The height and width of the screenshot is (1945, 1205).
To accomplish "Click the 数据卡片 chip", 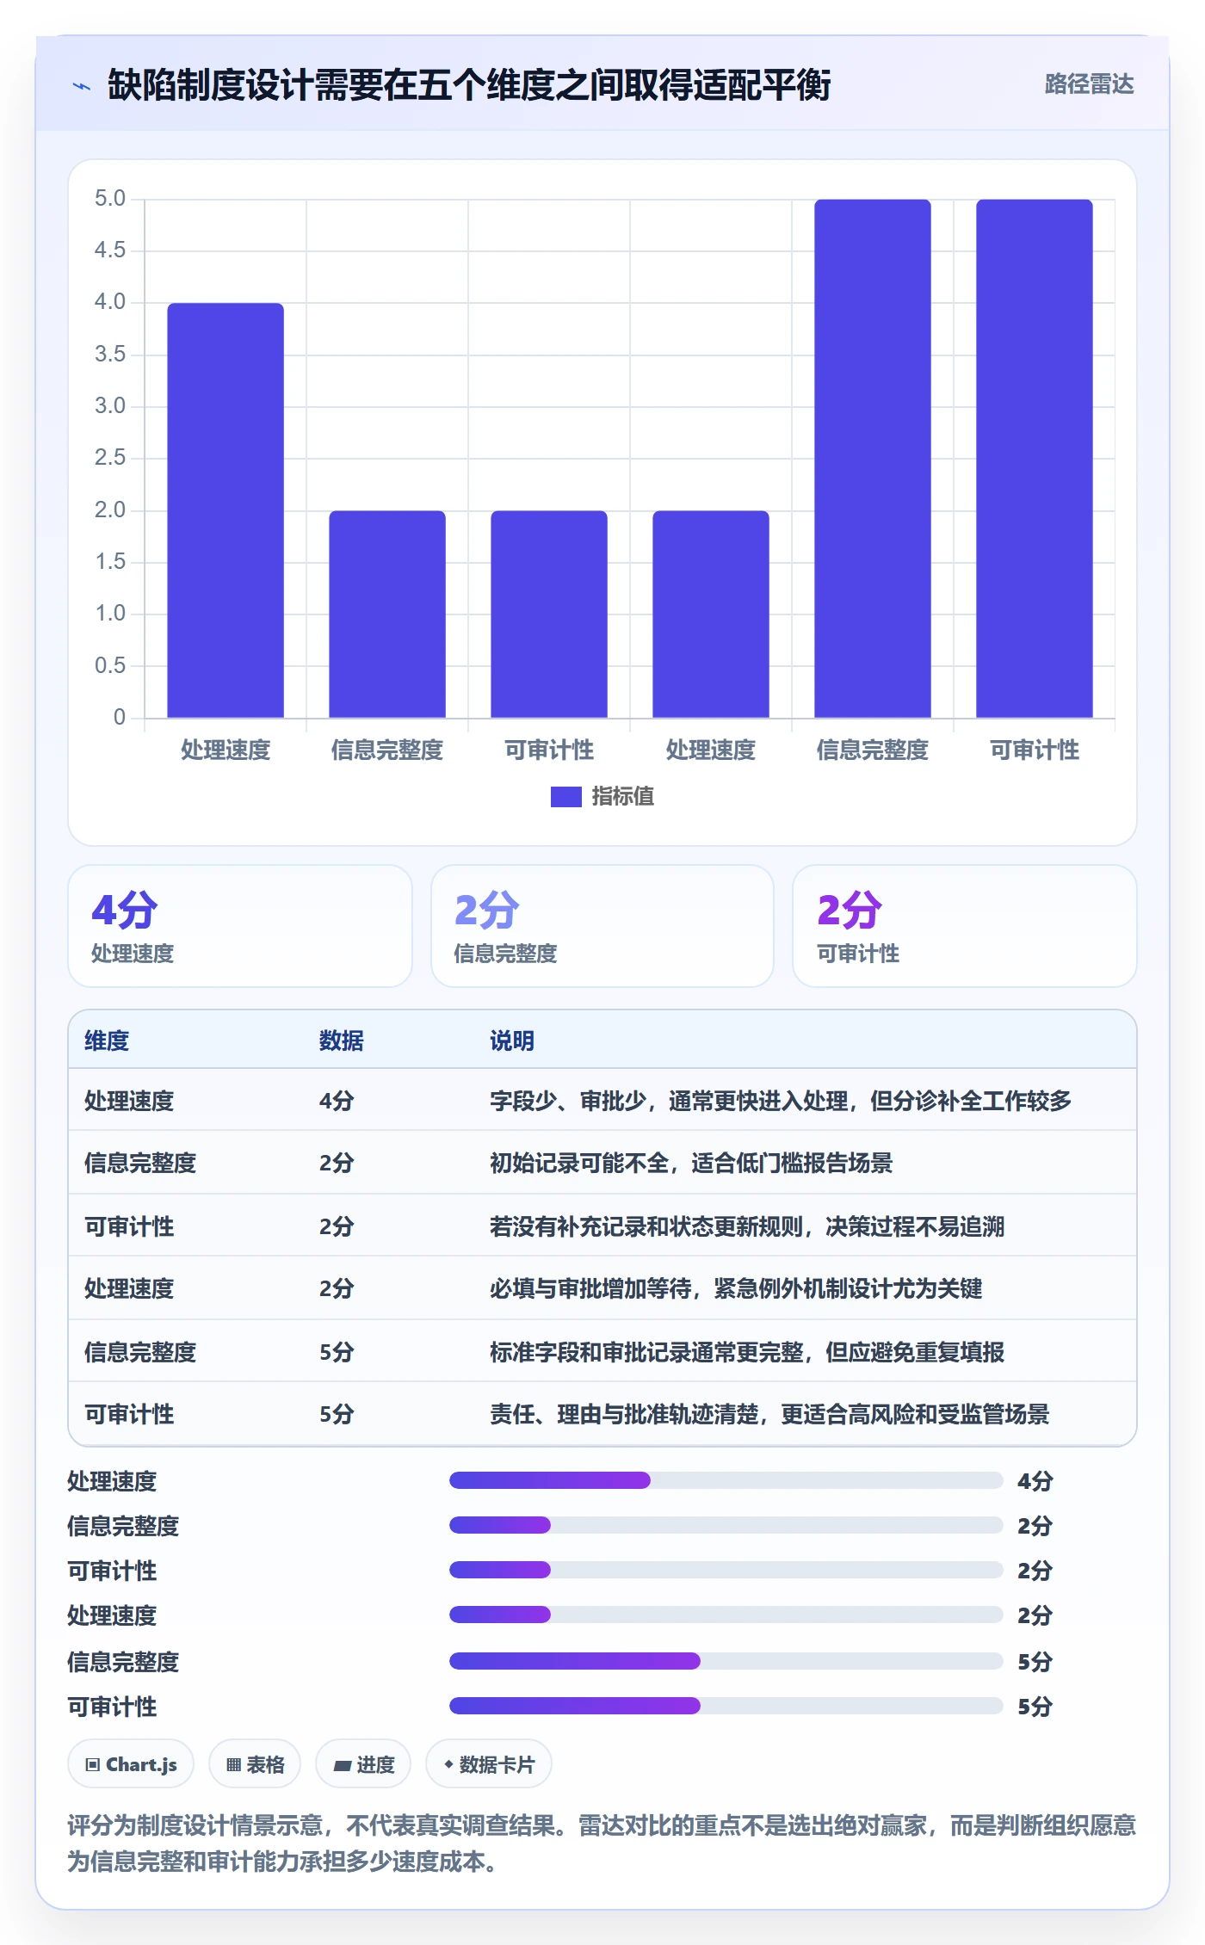I will click(x=489, y=1764).
